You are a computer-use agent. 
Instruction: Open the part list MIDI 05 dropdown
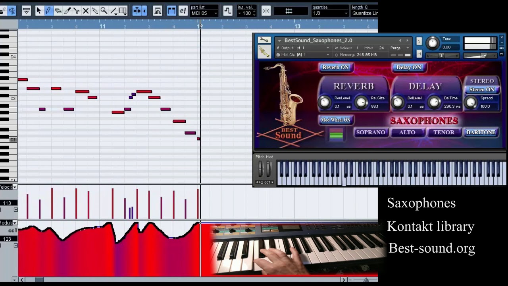[x=204, y=13]
